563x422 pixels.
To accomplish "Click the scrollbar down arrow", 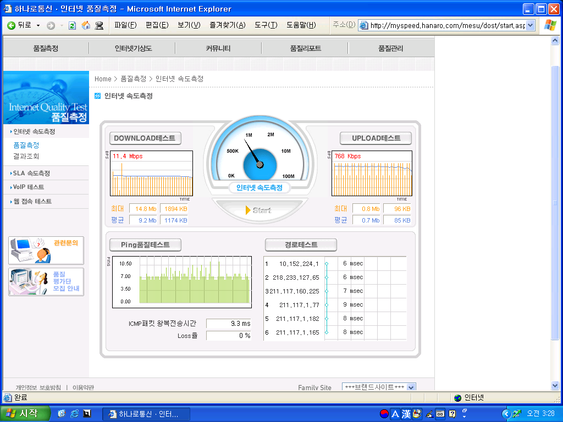I will pyautogui.click(x=555, y=386).
